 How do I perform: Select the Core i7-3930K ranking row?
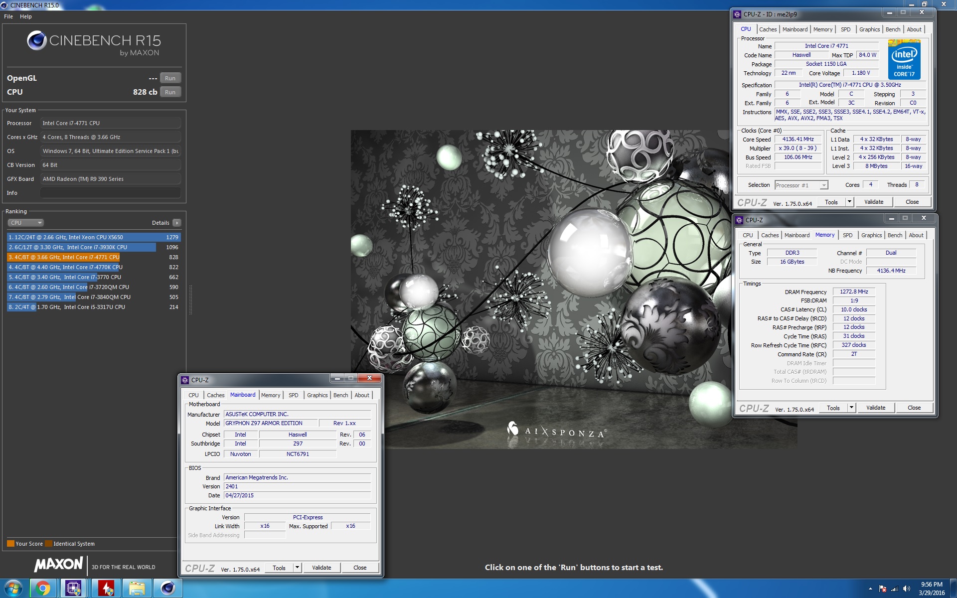click(x=94, y=247)
